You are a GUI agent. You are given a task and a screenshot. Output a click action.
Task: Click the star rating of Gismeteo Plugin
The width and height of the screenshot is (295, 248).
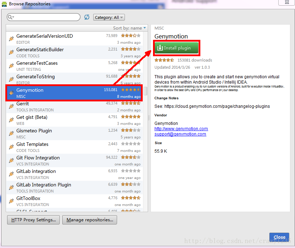pyautogui.click(x=131, y=130)
